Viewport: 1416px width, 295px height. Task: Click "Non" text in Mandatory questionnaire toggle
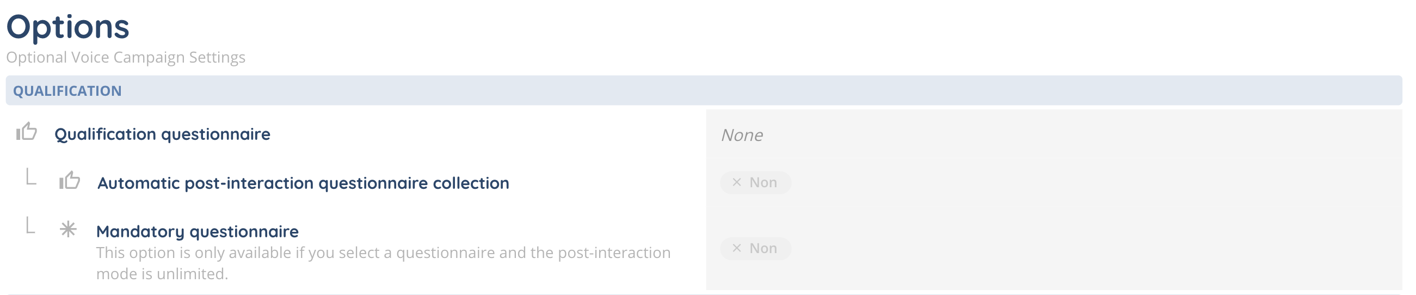763,248
